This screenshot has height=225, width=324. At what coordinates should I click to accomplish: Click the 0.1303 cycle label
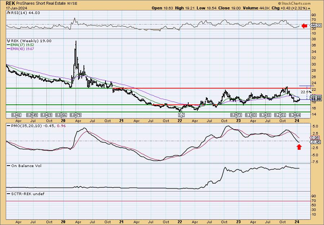(x=251, y=115)
